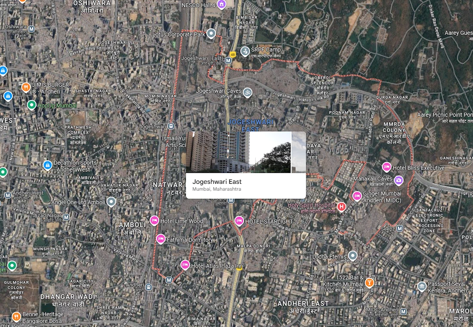Screen dimensions: 473x327
Task: Select the Jogeshwari railway station icon
Action: pos(171,126)
